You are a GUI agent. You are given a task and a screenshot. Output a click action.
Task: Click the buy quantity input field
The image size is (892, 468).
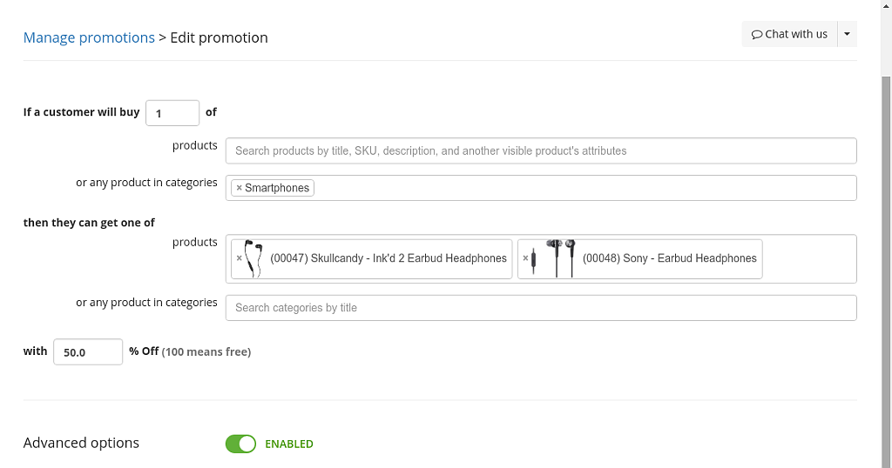pyautogui.click(x=172, y=113)
